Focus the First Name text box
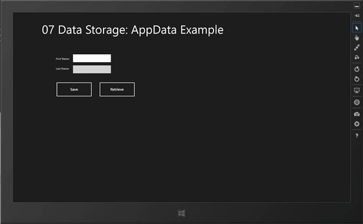This screenshot has width=363, height=224. tap(92, 58)
